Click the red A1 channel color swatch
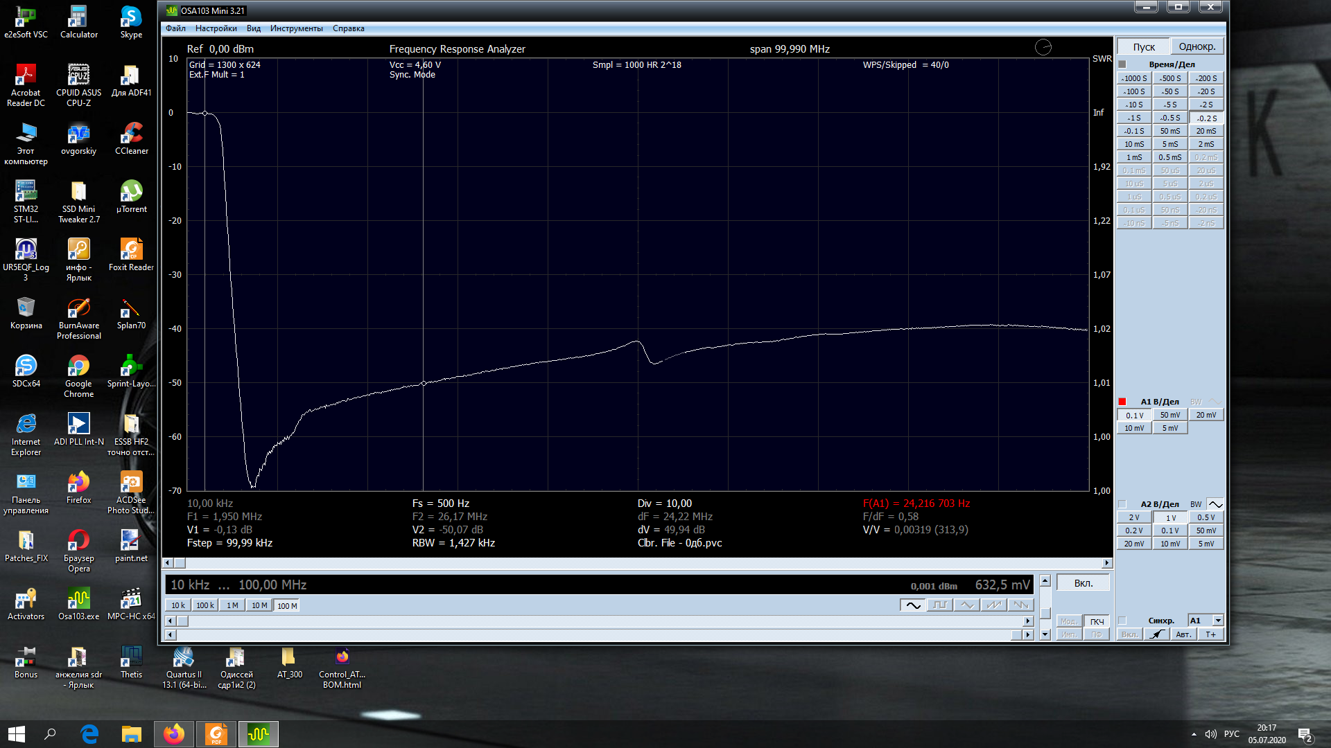 coord(1122,402)
